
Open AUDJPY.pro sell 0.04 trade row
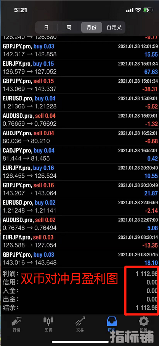[x=79, y=137]
